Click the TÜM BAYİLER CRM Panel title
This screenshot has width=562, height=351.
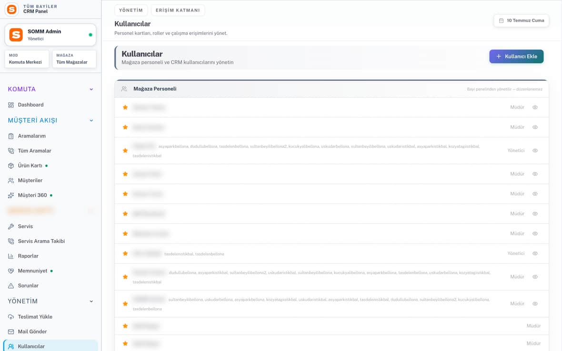40,9
